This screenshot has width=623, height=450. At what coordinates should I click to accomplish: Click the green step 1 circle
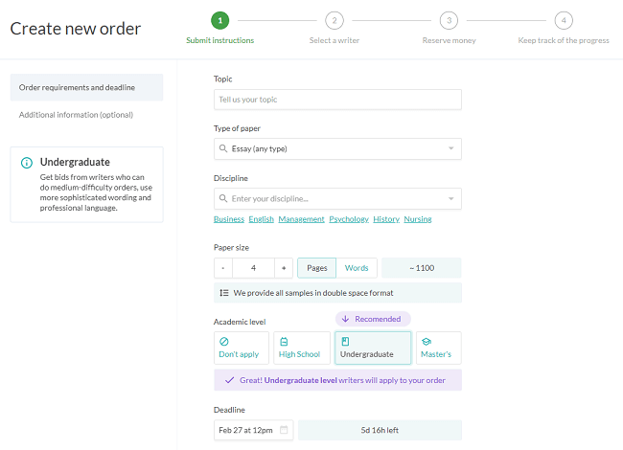[x=219, y=20]
